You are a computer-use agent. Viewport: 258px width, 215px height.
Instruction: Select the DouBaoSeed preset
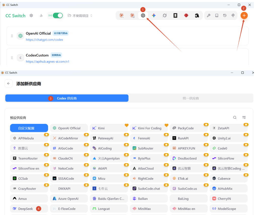[189, 158]
